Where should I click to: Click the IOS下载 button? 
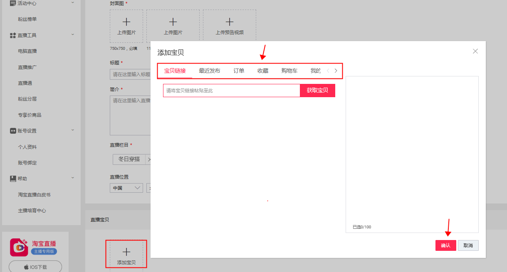[35, 267]
